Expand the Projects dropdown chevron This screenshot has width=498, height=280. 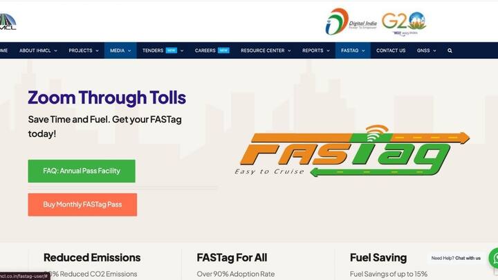click(x=98, y=50)
